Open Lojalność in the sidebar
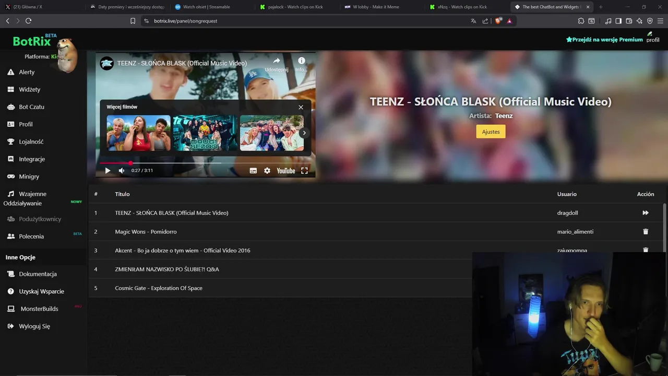Viewport: 668px width, 376px height. click(31, 142)
